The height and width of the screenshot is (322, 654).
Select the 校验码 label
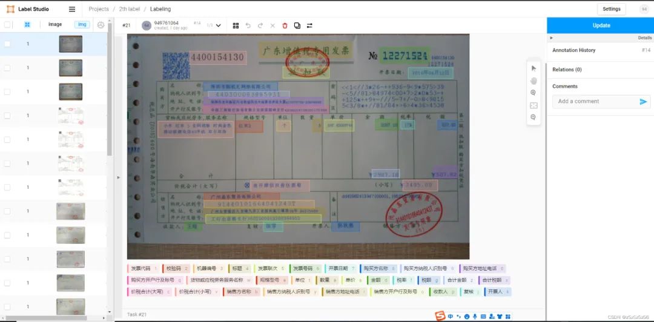[x=176, y=269]
